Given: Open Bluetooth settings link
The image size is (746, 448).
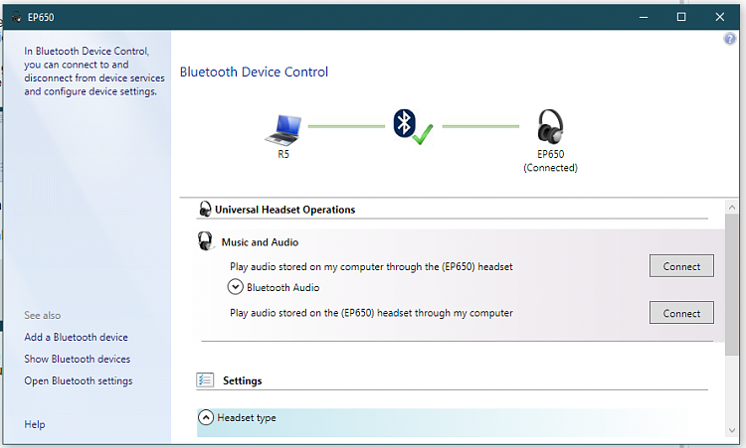Looking at the screenshot, I should [x=79, y=380].
